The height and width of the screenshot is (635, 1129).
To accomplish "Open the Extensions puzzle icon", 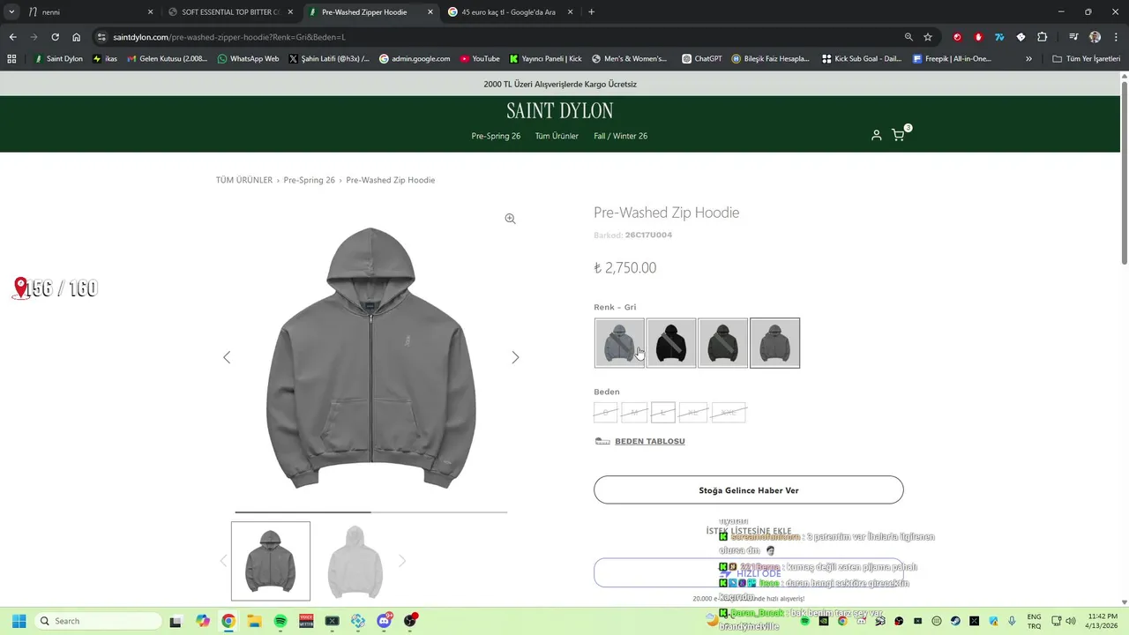I will [x=1042, y=37].
